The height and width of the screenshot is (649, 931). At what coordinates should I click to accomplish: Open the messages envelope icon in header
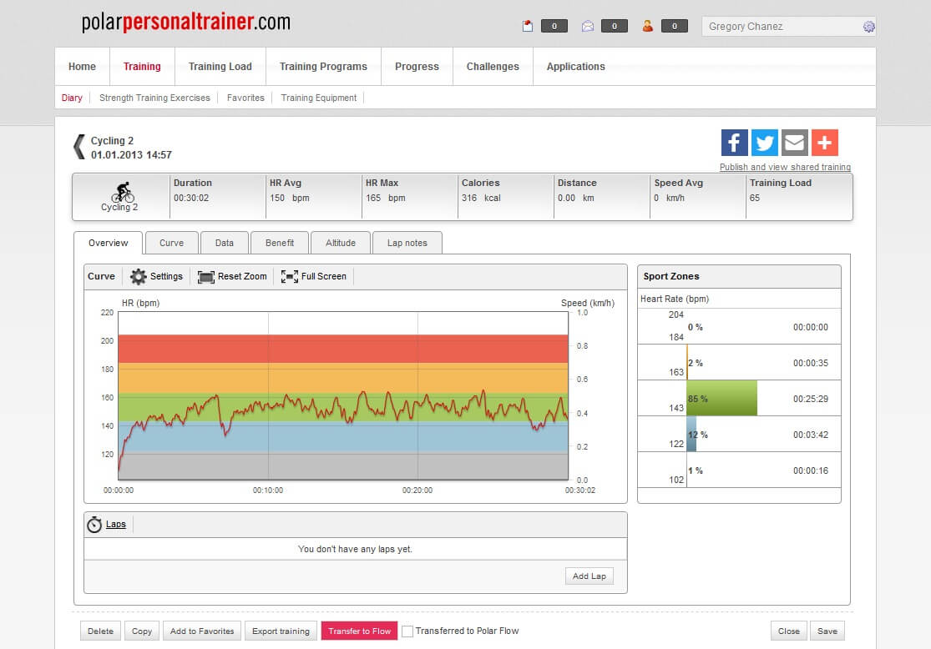[x=587, y=26]
